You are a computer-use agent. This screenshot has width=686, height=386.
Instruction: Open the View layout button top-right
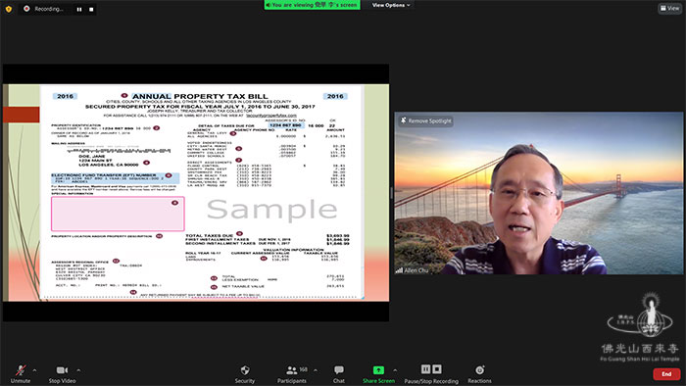click(x=669, y=8)
